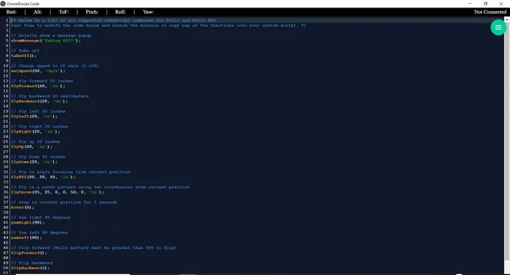Click the Batt status label

[11, 12]
